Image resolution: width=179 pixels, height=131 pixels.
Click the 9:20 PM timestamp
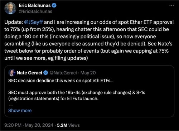pos(13,125)
